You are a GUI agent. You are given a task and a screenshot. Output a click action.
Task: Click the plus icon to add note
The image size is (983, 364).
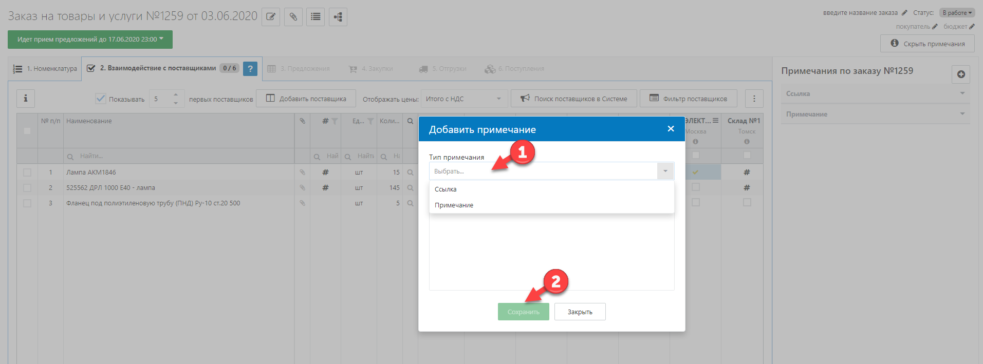[x=961, y=74]
